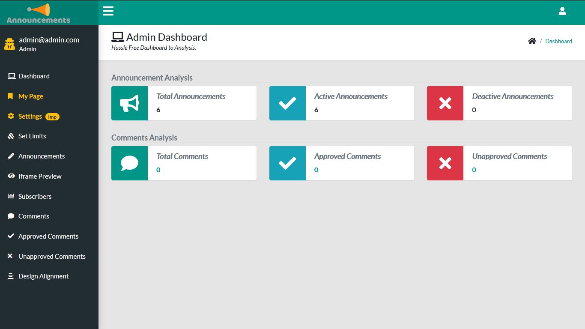The width and height of the screenshot is (585, 329).
Task: Click the Approved Comments card label
Action: pyautogui.click(x=347, y=156)
